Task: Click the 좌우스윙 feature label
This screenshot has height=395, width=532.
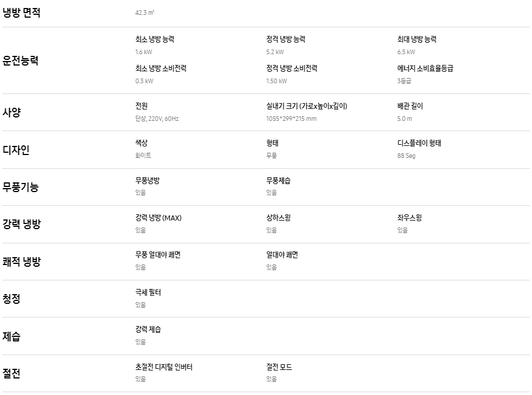Action: [x=409, y=218]
